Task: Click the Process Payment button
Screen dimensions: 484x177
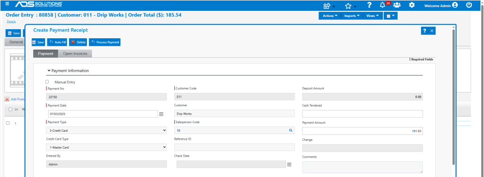Action: (104, 42)
